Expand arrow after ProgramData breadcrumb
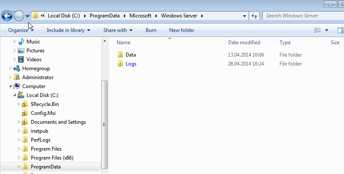This screenshot has height=174, width=344. click(x=125, y=16)
